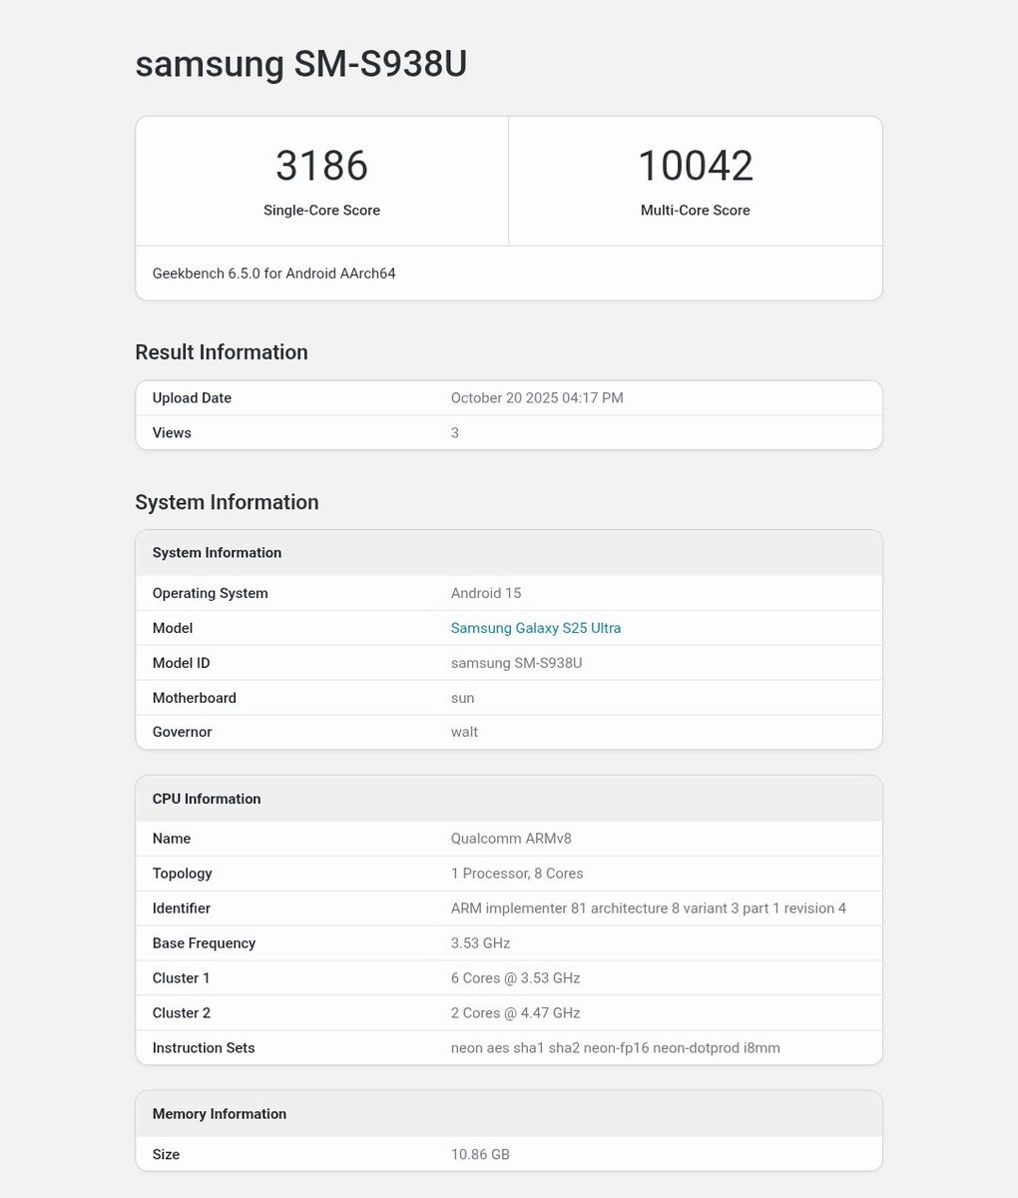
Task: Select the Qualcomm ARMv8 name row
Action: point(509,838)
